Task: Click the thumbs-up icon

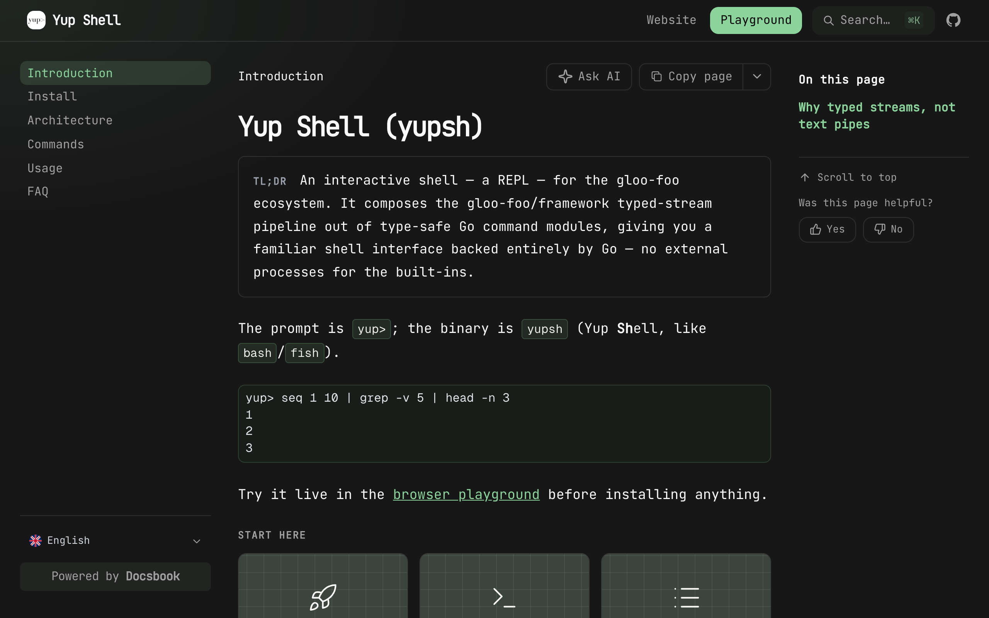Action: click(x=815, y=229)
